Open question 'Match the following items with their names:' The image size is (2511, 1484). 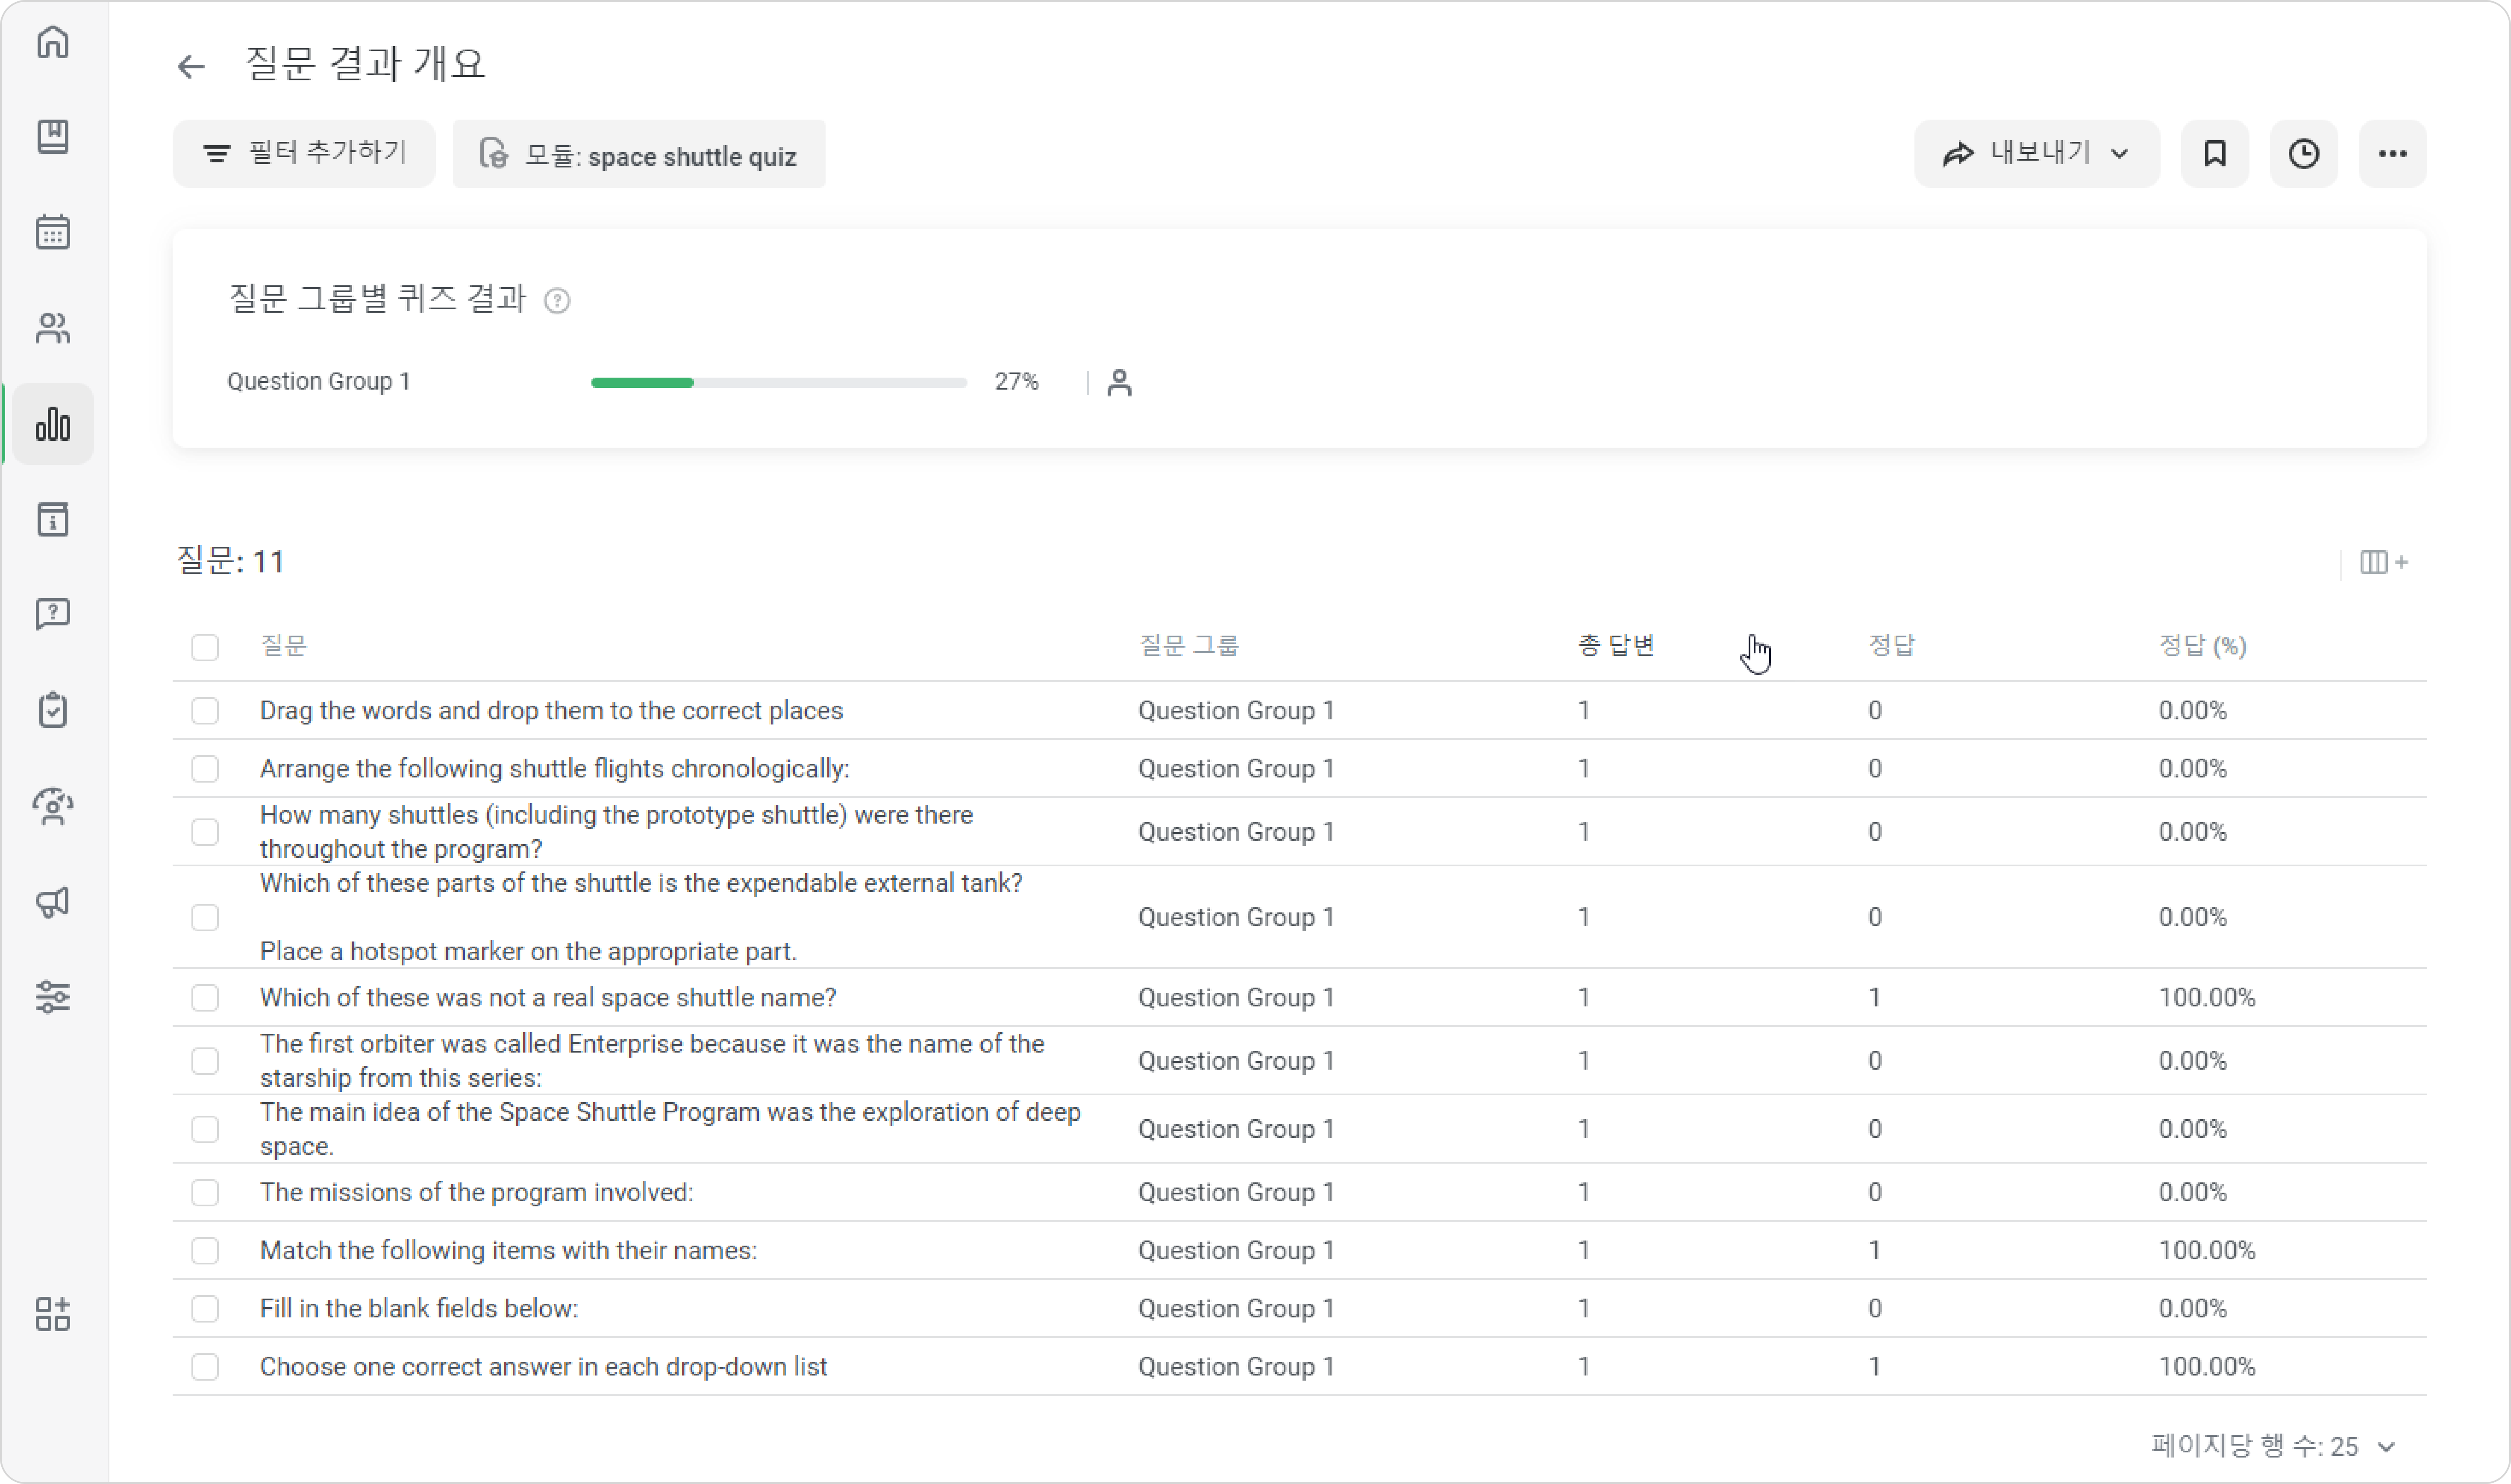508,1251
